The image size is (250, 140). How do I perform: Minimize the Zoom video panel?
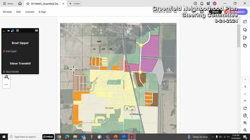[4, 31]
